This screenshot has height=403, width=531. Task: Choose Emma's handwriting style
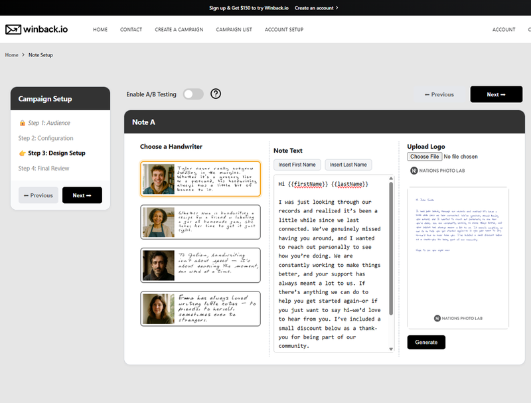coord(200,308)
